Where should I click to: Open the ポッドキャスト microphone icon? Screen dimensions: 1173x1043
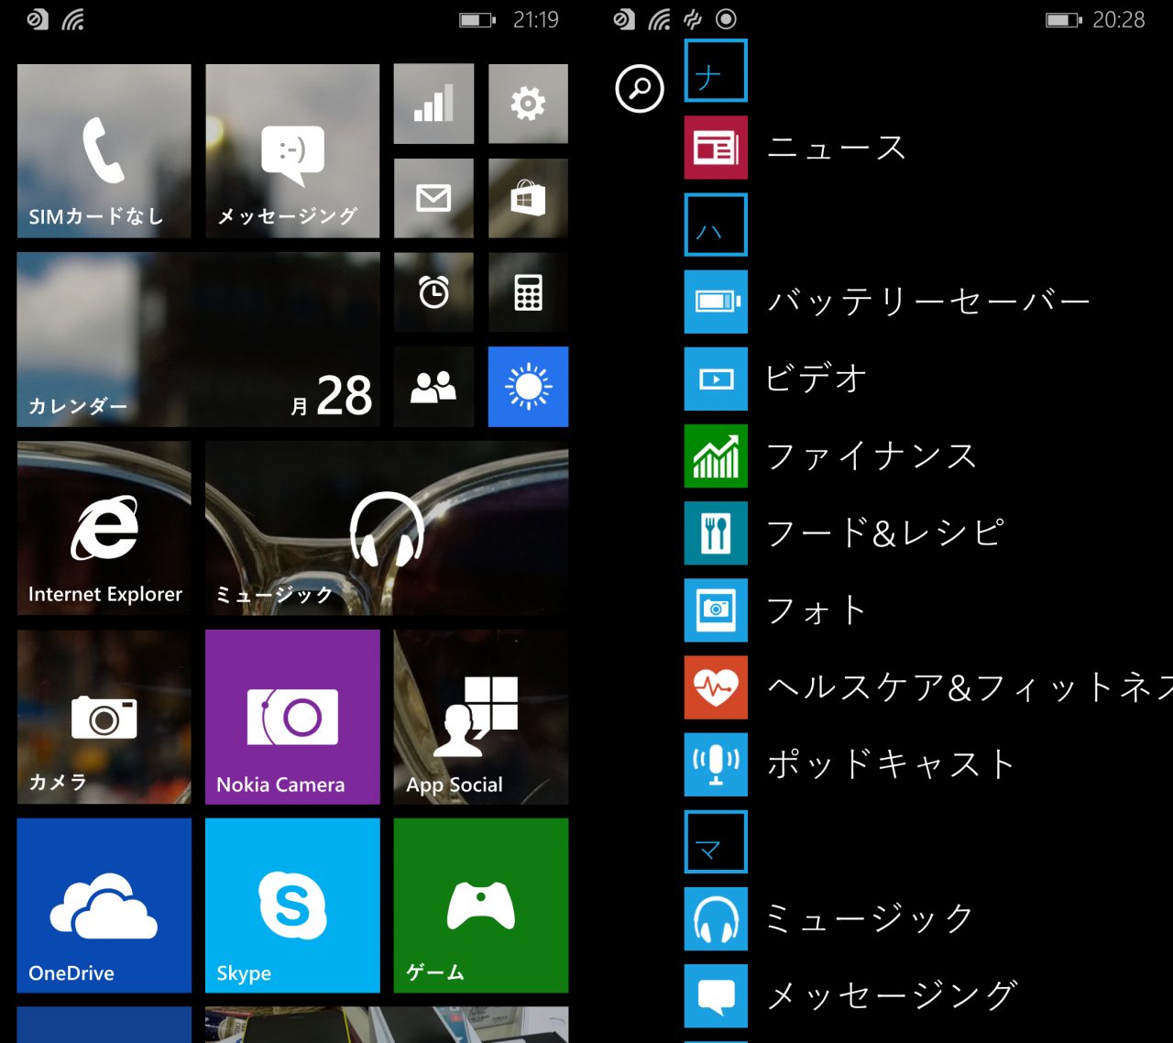pyautogui.click(x=716, y=763)
